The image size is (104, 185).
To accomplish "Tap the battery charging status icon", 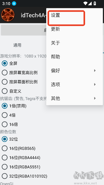I will pyautogui.click(x=95, y=3).
